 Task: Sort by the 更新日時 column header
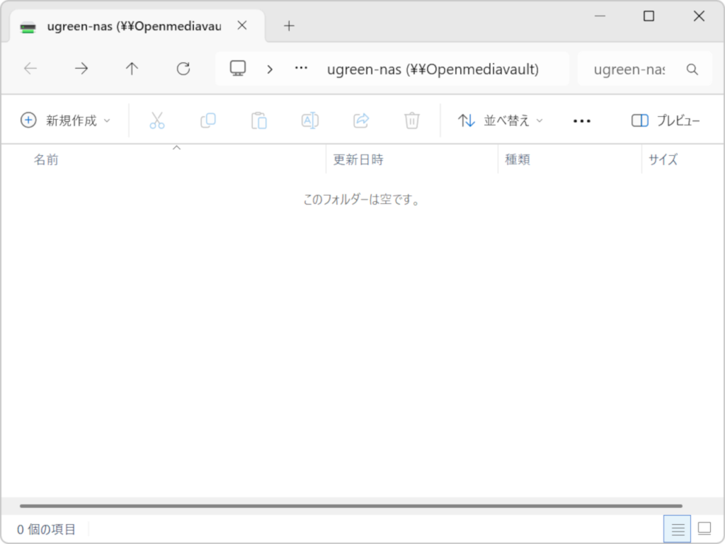click(358, 160)
